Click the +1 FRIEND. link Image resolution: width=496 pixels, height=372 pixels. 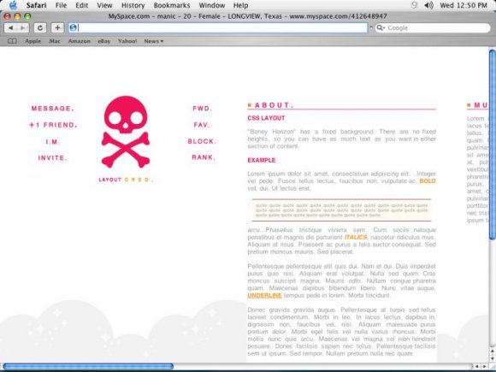click(x=53, y=125)
